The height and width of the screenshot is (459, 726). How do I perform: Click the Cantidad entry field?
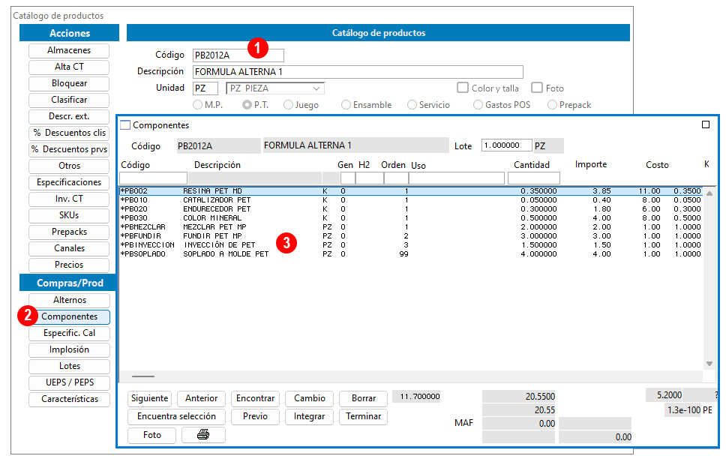534,178
